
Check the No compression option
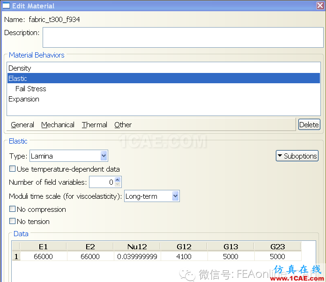coord(13,209)
